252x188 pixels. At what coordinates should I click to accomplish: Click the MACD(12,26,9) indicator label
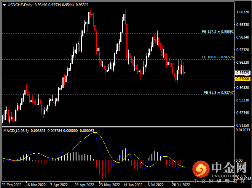[x=16, y=130]
